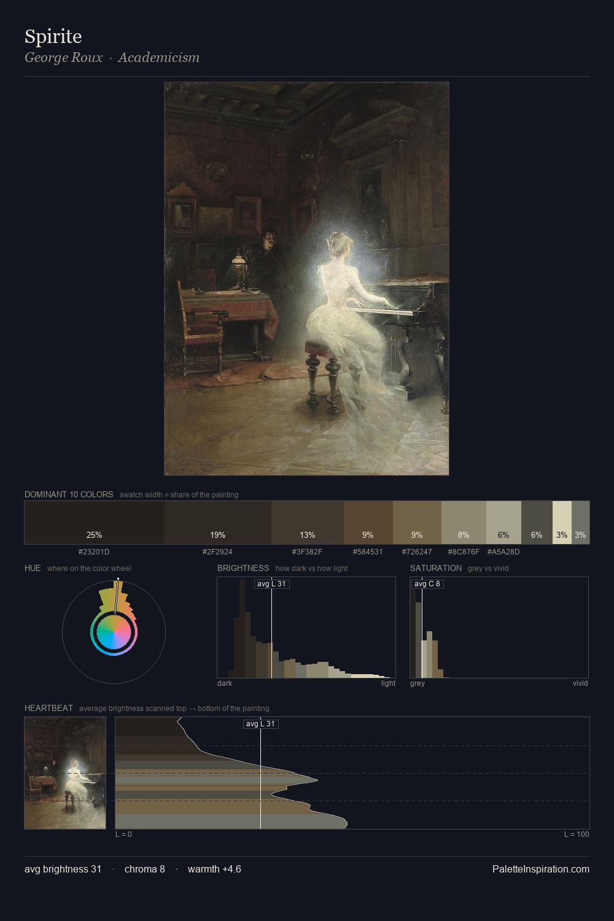Click the HEARTBEAT section heading
The height and width of the screenshot is (921, 614).
49,708
